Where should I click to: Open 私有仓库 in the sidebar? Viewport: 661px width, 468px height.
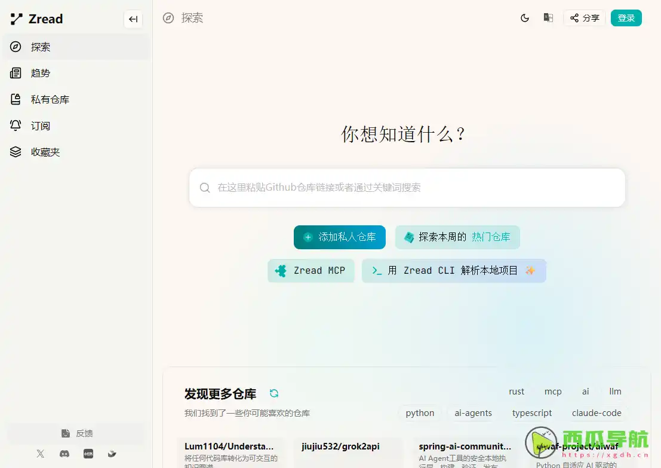(76, 100)
